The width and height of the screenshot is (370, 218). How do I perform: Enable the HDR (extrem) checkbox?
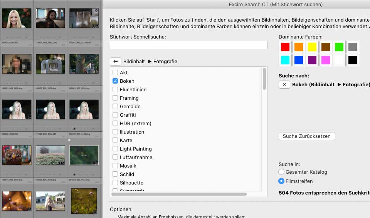point(115,123)
